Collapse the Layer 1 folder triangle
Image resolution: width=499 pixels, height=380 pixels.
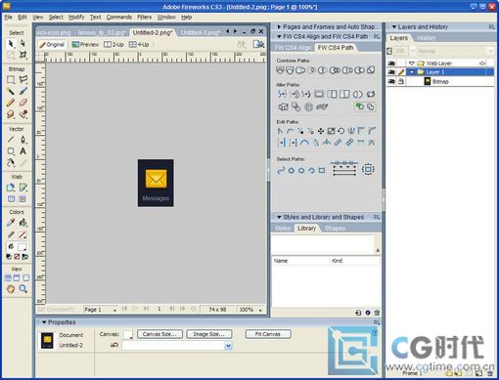point(412,72)
